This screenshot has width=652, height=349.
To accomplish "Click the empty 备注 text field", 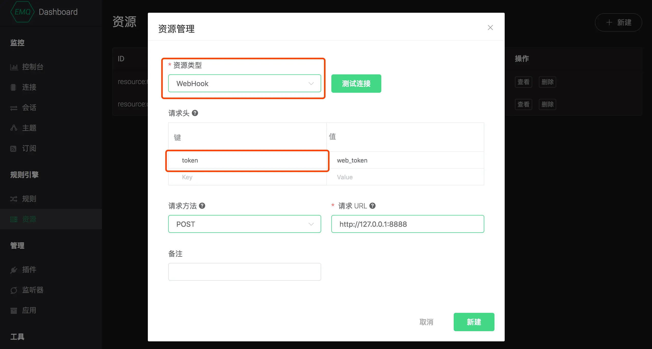I will 244,272.
